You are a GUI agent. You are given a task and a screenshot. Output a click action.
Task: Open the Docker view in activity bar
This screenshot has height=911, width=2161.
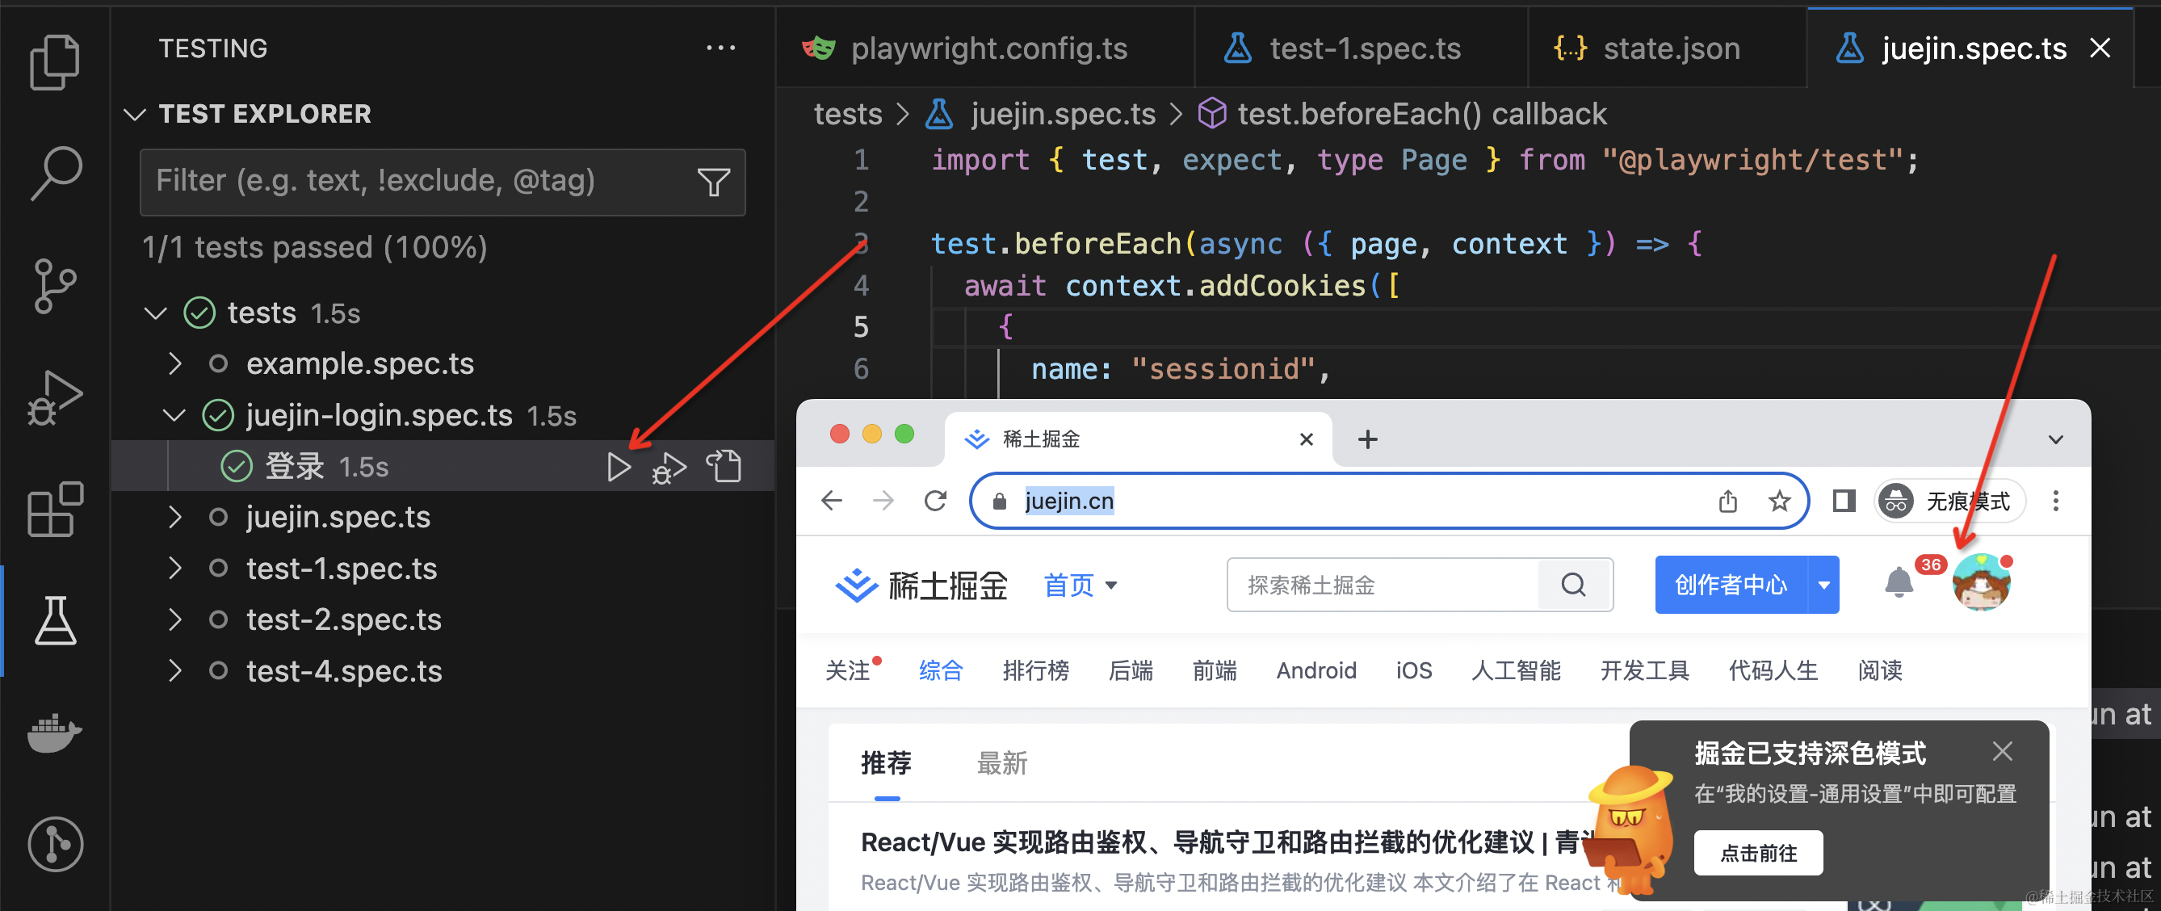(x=55, y=733)
